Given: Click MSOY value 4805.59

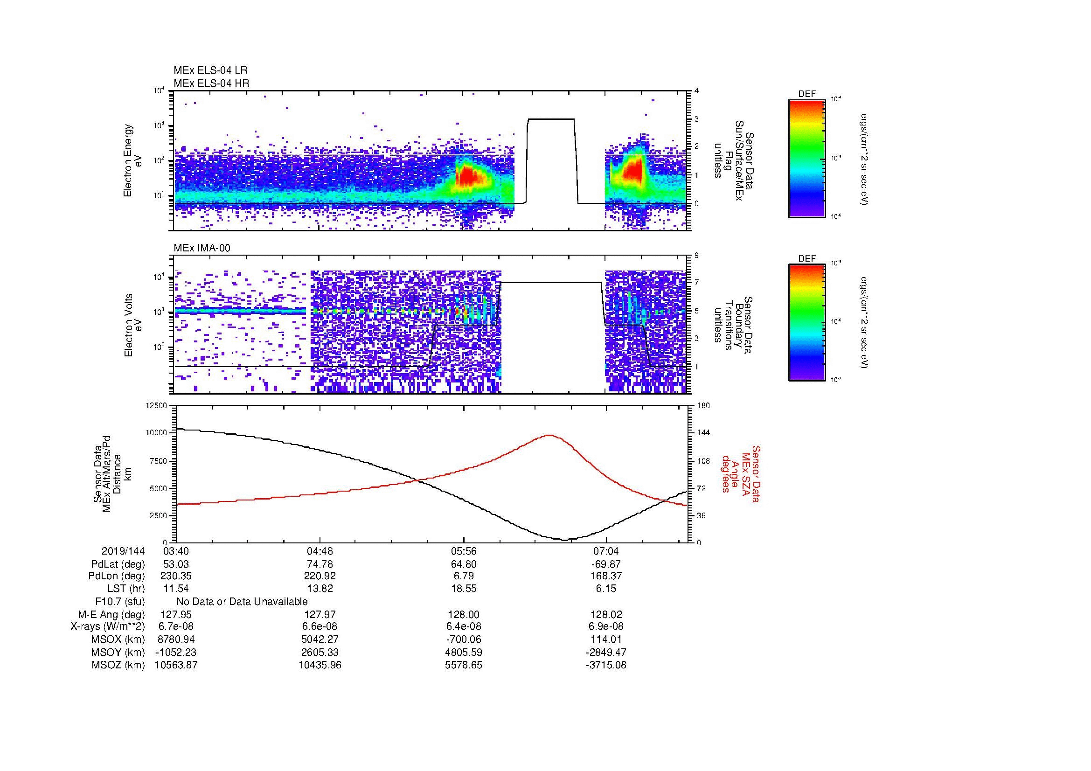Looking at the screenshot, I should 463,652.
